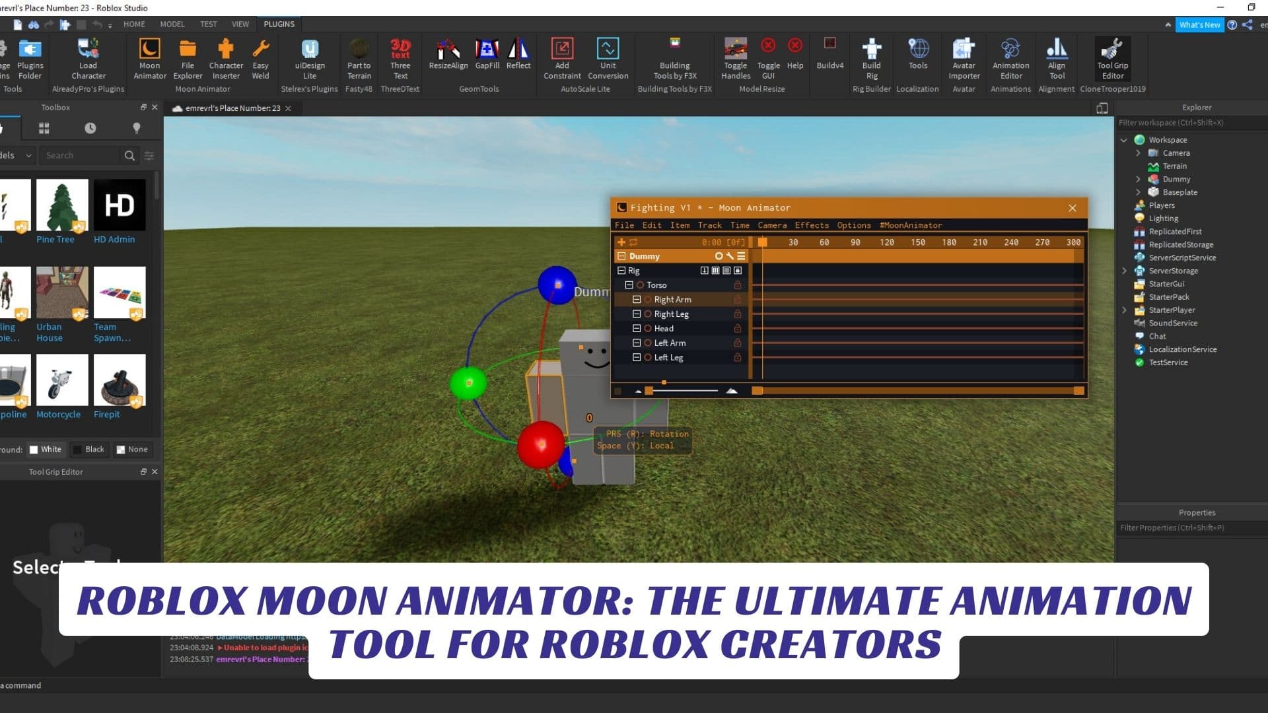This screenshot has width=1268, height=713.
Task: Toggle lock on the Head track
Action: 738,329
